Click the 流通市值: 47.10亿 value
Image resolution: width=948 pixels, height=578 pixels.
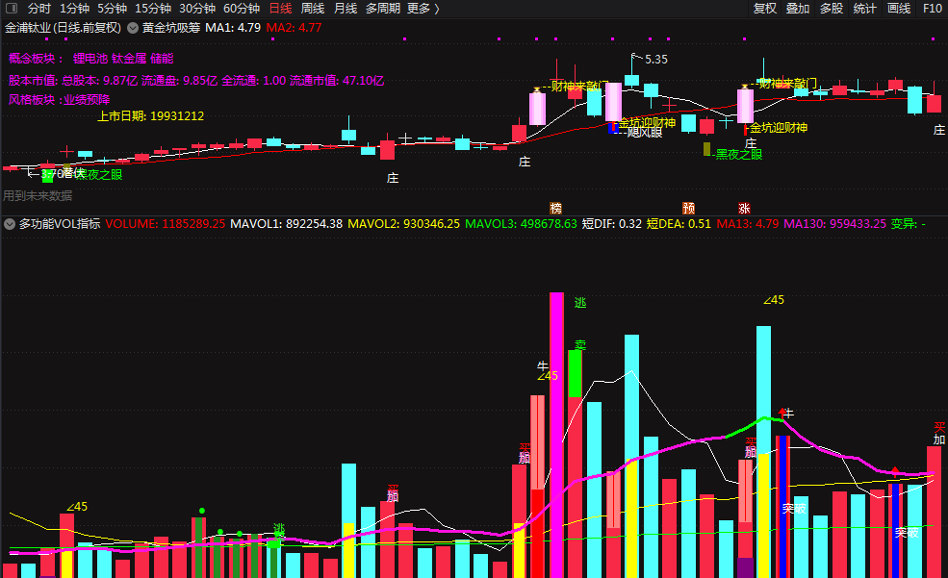[337, 81]
